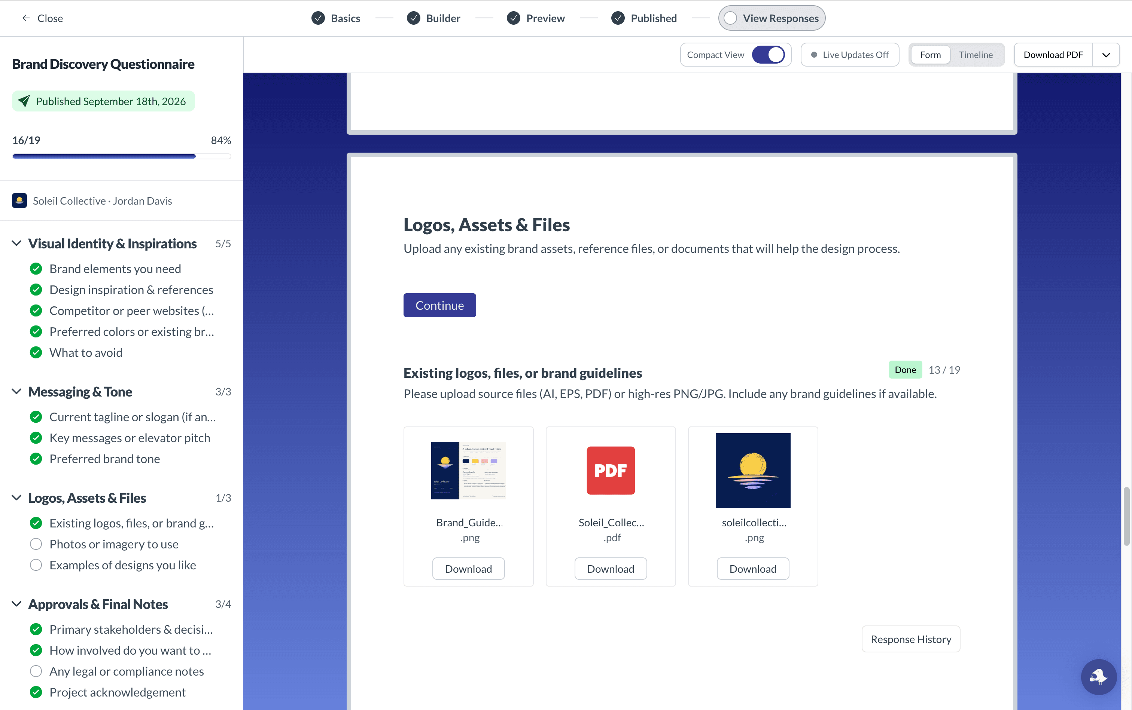
Task: Click the Live Updates status dot
Action: pyautogui.click(x=814, y=55)
